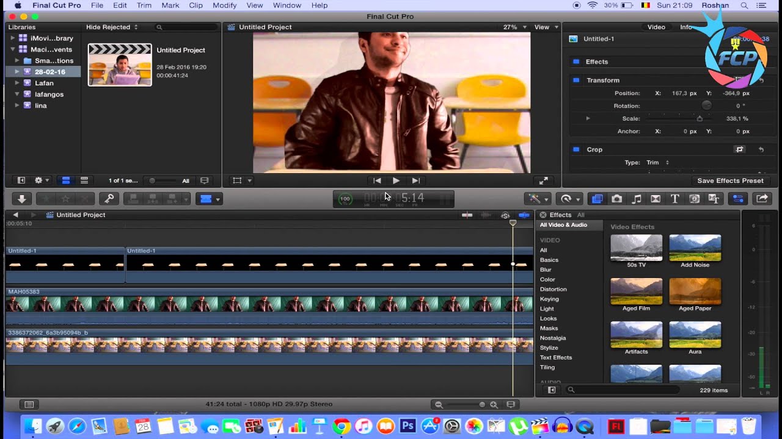
Task: Click the effects search field
Action: pos(622,390)
